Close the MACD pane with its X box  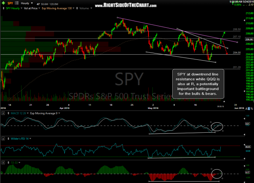coord(3,113)
